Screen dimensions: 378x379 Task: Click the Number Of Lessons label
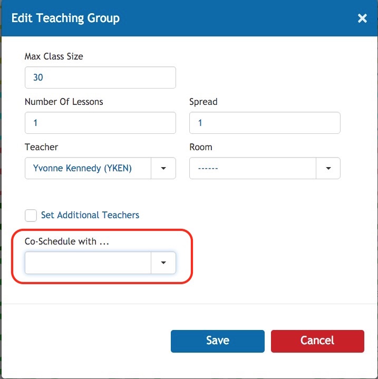tap(64, 102)
